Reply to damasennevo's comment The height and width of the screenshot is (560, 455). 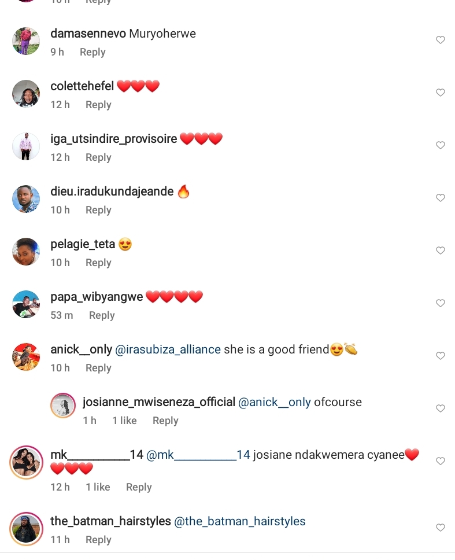(x=93, y=52)
